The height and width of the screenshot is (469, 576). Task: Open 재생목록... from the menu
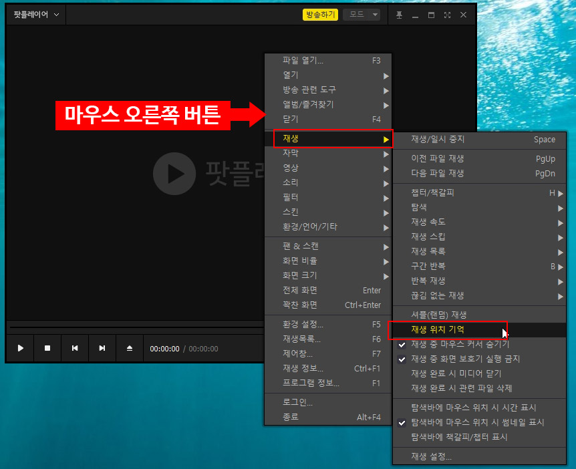(x=328, y=339)
